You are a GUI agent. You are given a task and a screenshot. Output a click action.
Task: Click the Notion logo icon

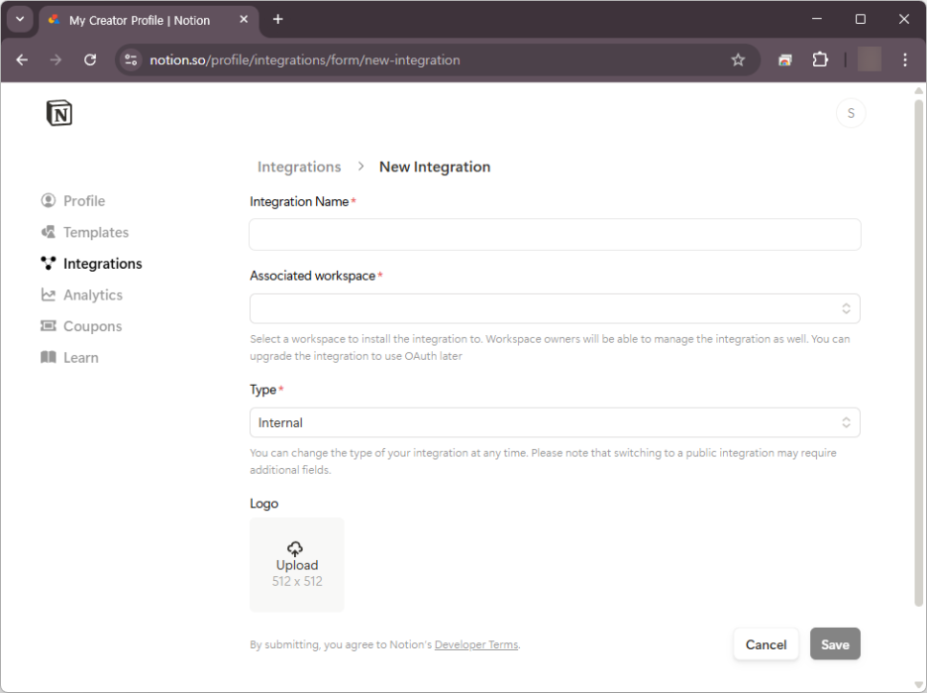point(59,113)
